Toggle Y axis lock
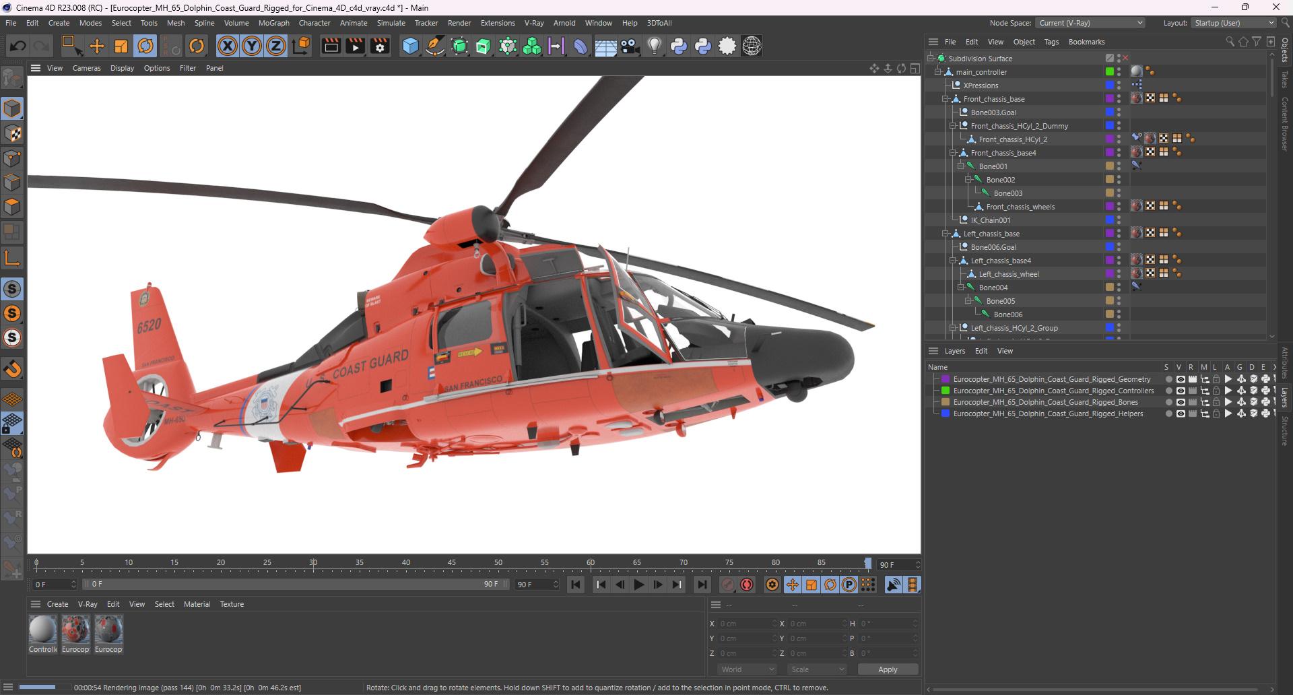The image size is (1293, 695). [x=252, y=46]
